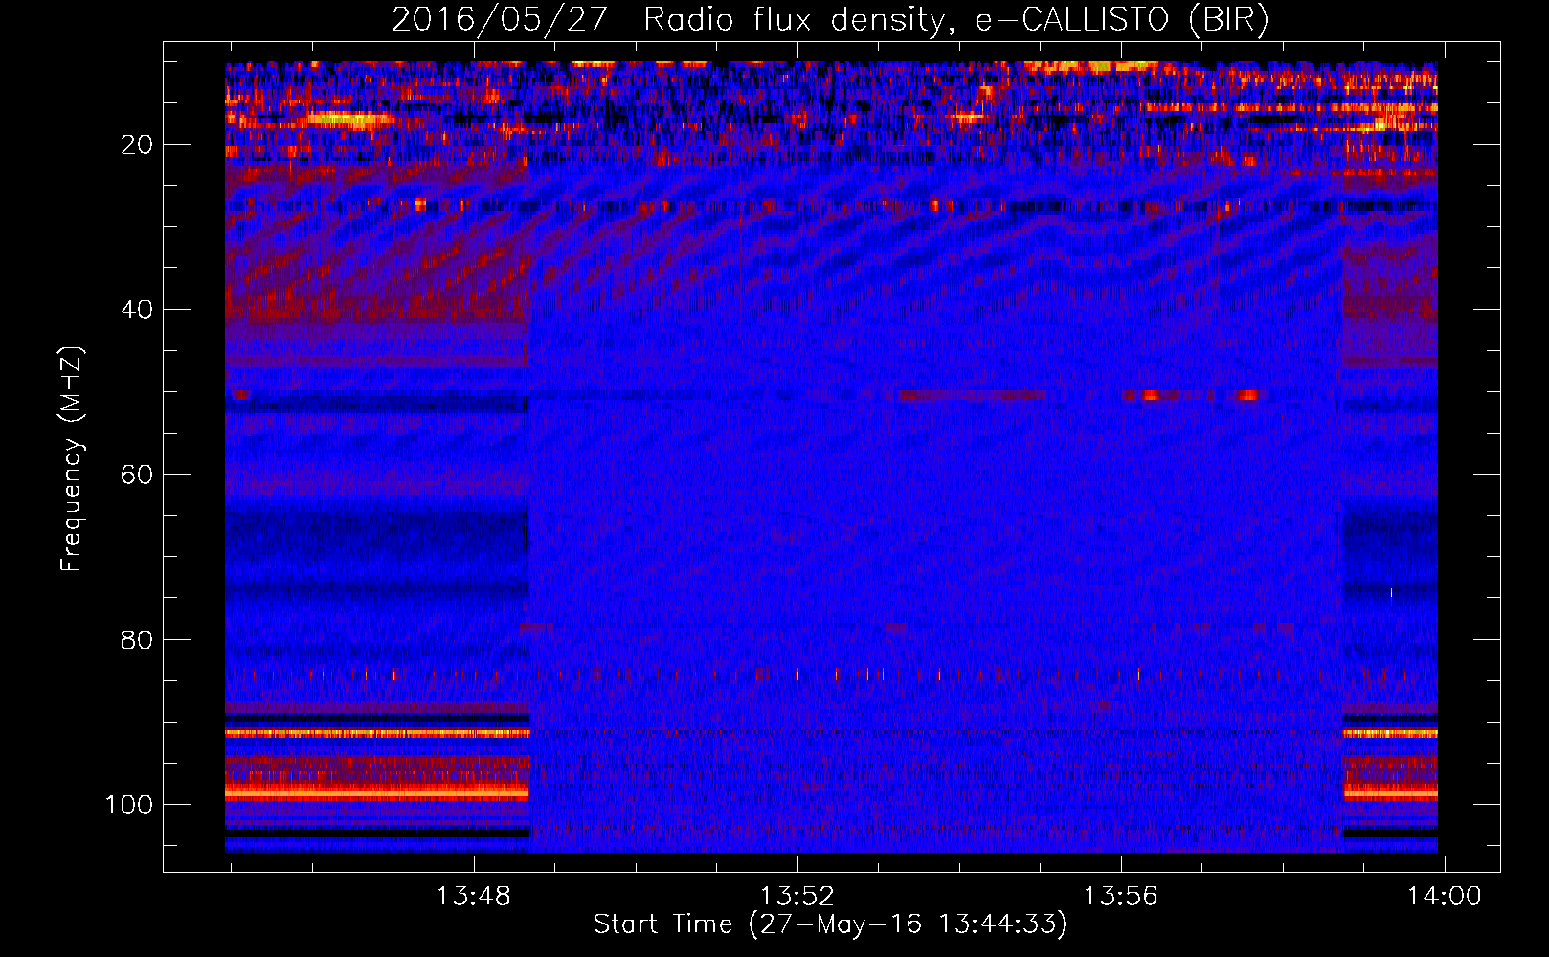Viewport: 1549px width, 957px height.
Task: Click the date "2016/05/27" in the title
Action: point(500,20)
